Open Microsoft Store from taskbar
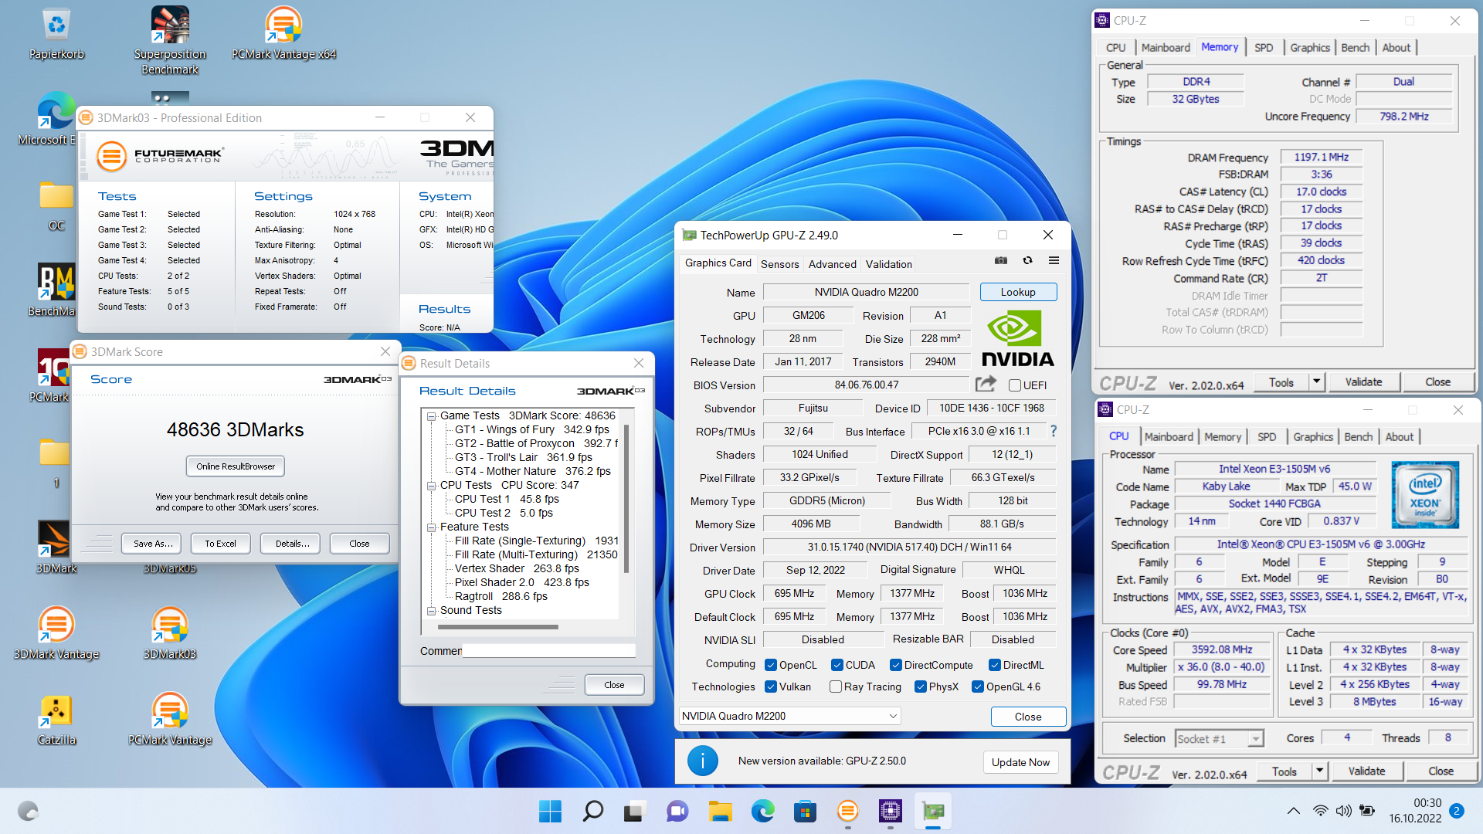Viewport: 1483px width, 834px height. point(805,811)
